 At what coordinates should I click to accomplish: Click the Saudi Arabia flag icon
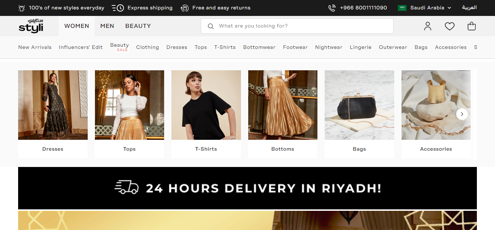pos(402,8)
